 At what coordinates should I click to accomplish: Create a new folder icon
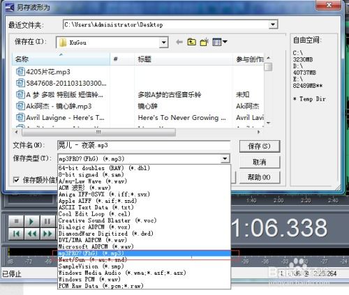(205, 42)
